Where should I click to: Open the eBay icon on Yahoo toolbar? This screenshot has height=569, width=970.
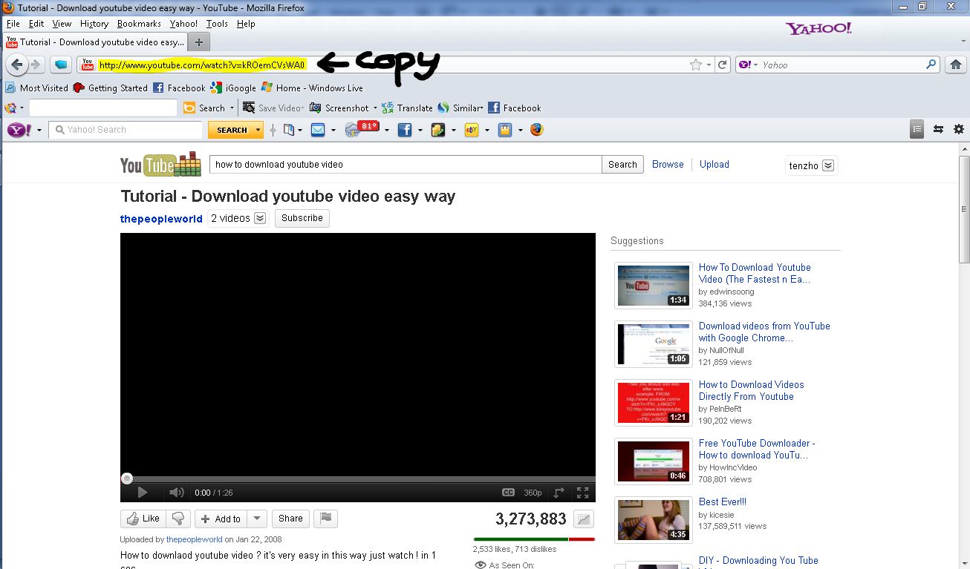click(x=471, y=130)
